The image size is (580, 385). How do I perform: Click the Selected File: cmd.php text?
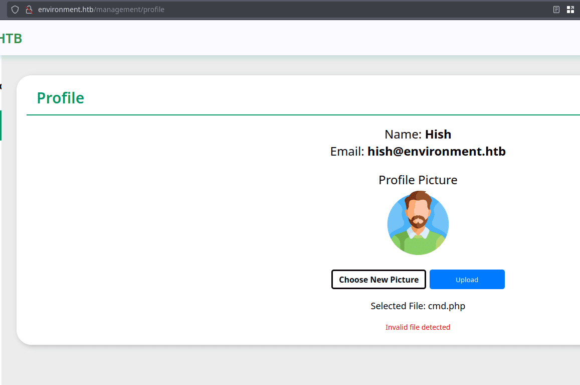[418, 306]
